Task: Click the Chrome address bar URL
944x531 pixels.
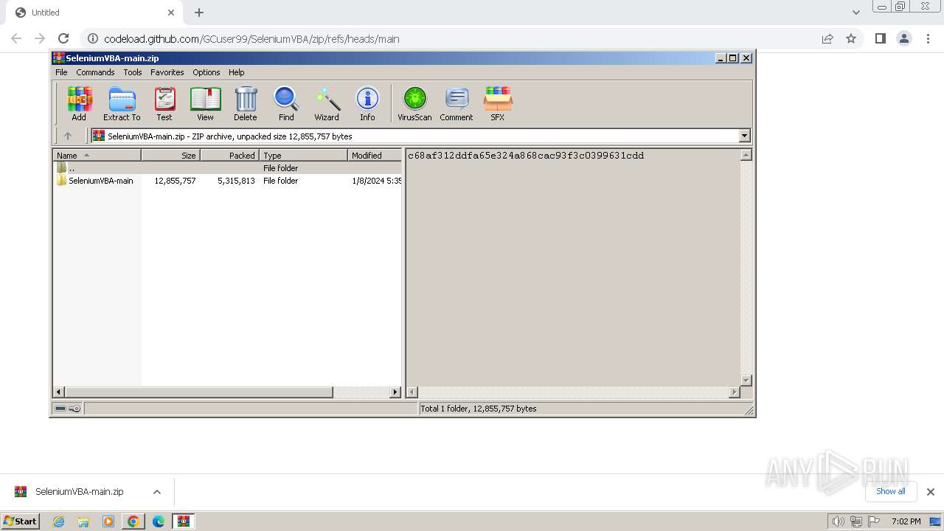Action: click(251, 39)
